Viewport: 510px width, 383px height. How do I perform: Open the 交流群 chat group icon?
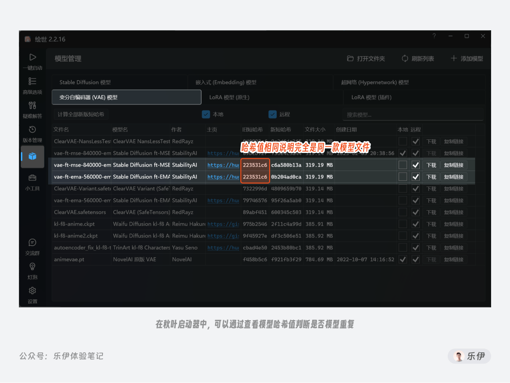pyautogui.click(x=32, y=242)
